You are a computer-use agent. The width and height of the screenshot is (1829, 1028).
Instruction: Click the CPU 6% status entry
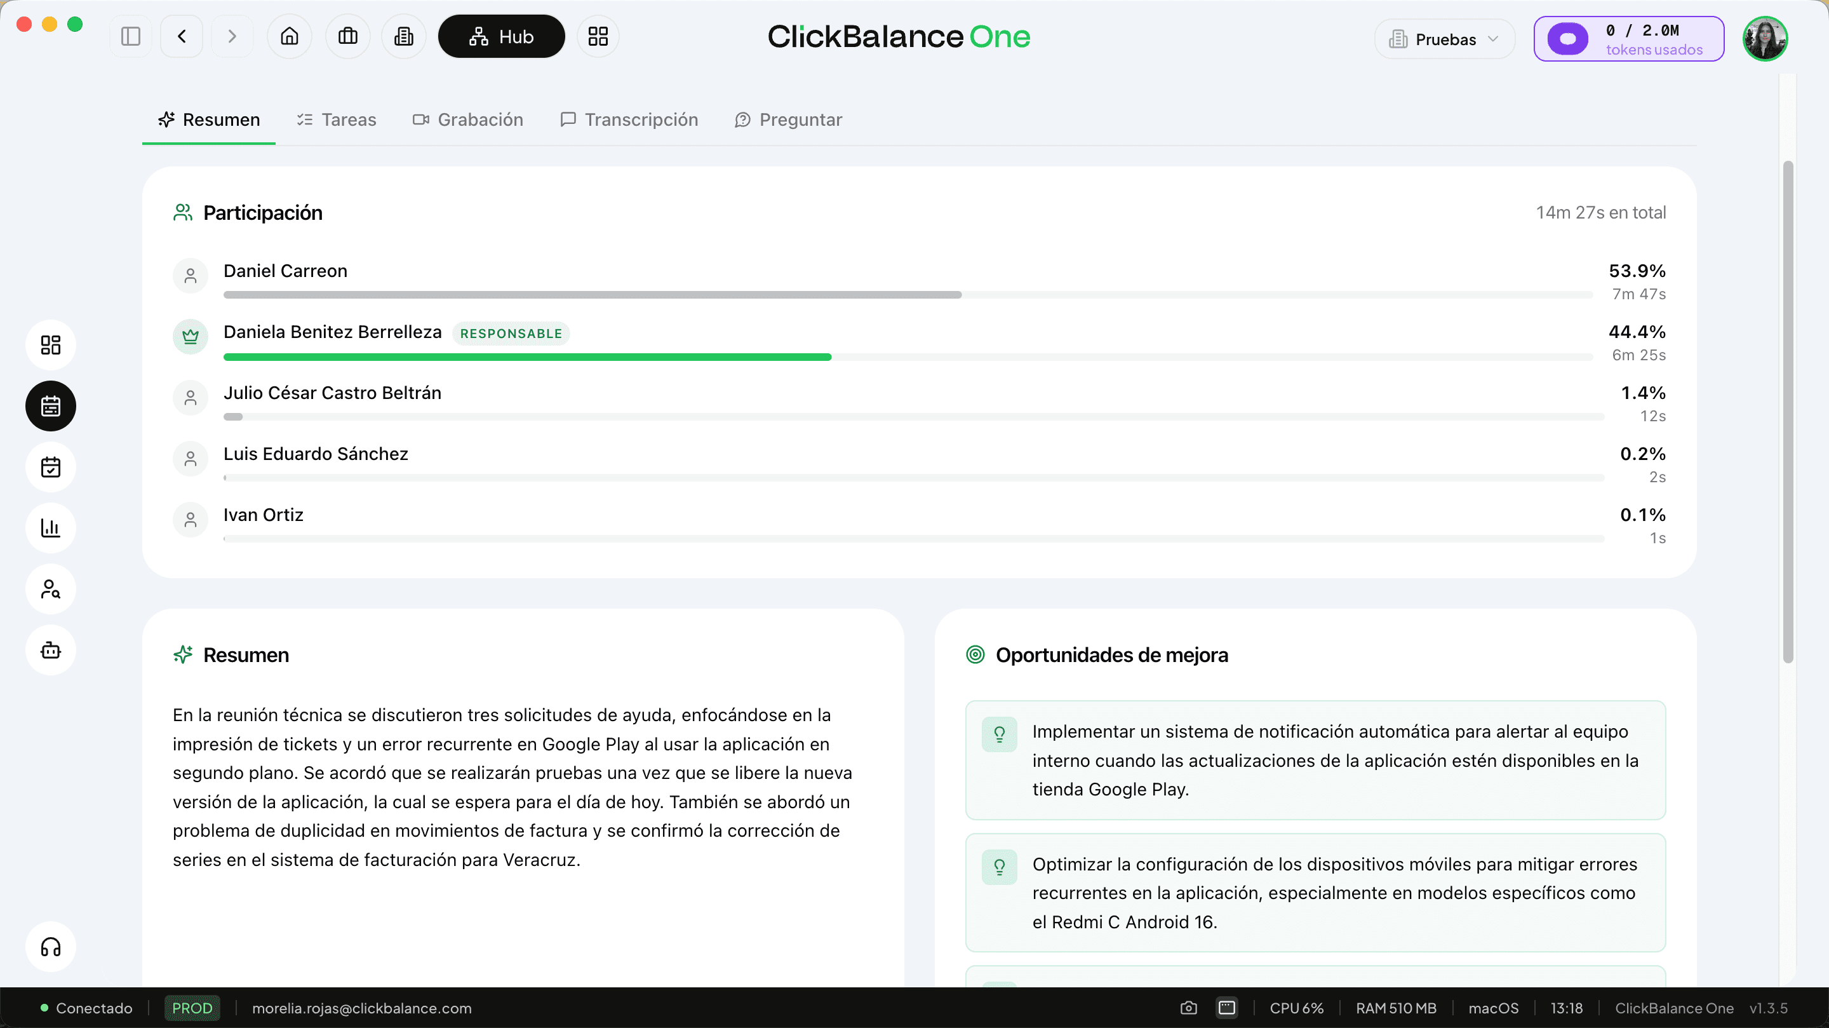click(x=1296, y=1008)
